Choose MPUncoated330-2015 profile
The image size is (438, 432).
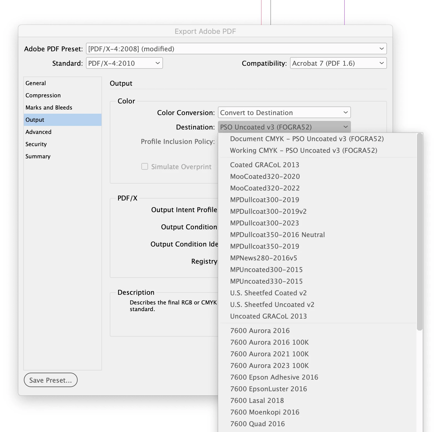(317, 281)
